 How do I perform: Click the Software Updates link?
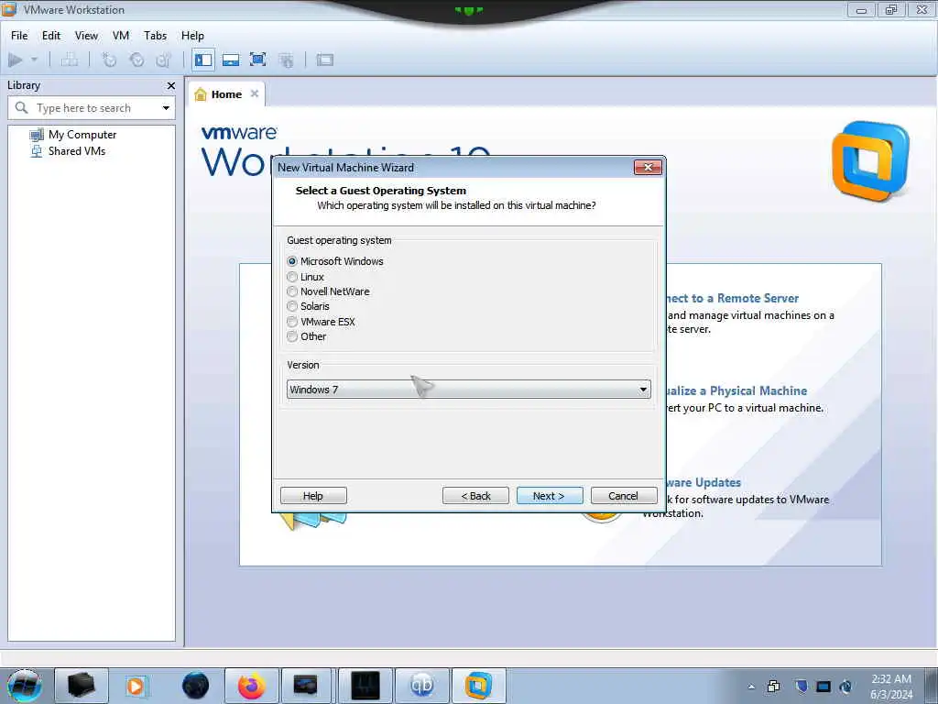coord(703,482)
